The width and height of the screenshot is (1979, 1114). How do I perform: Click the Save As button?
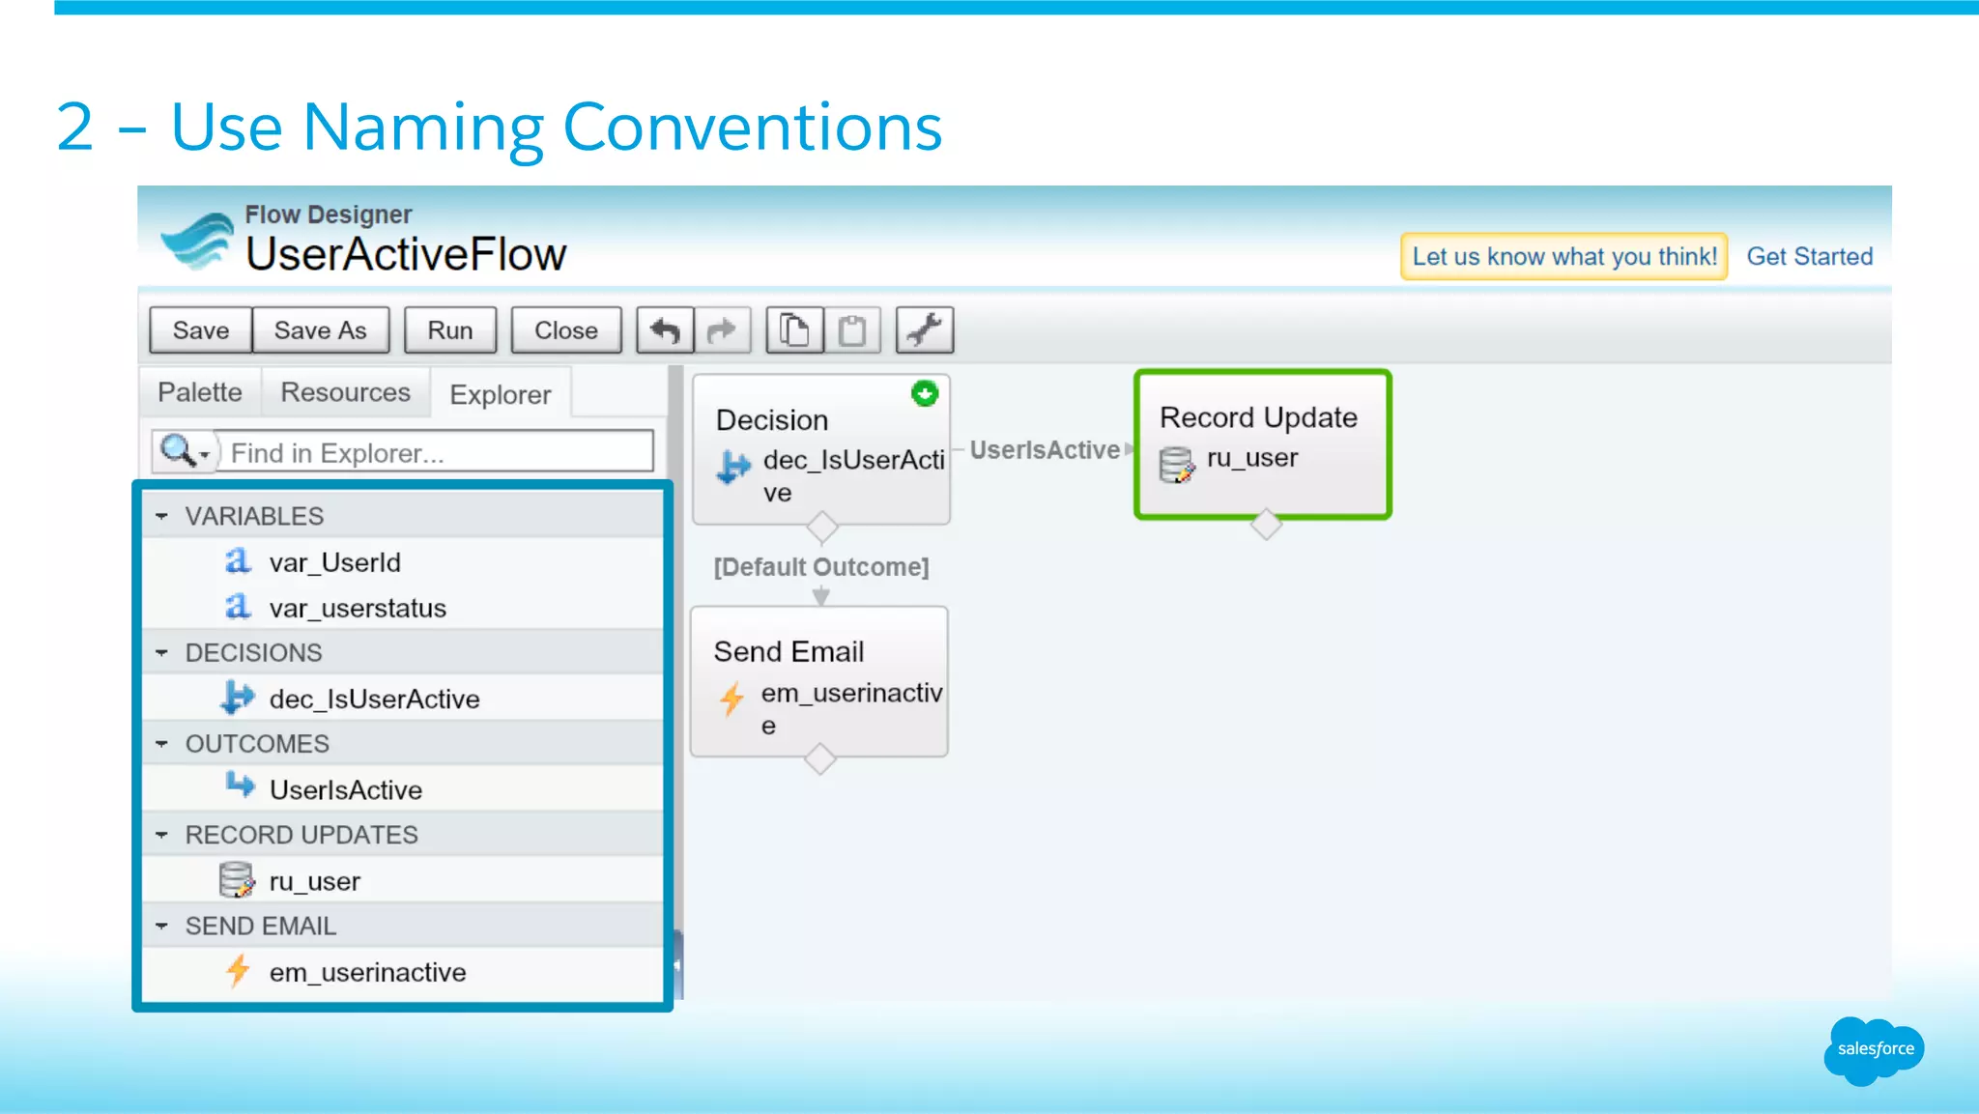point(320,330)
